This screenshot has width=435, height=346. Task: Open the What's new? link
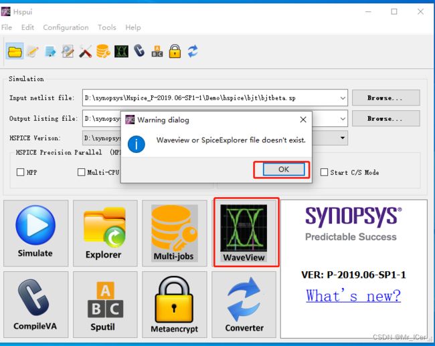point(353,295)
